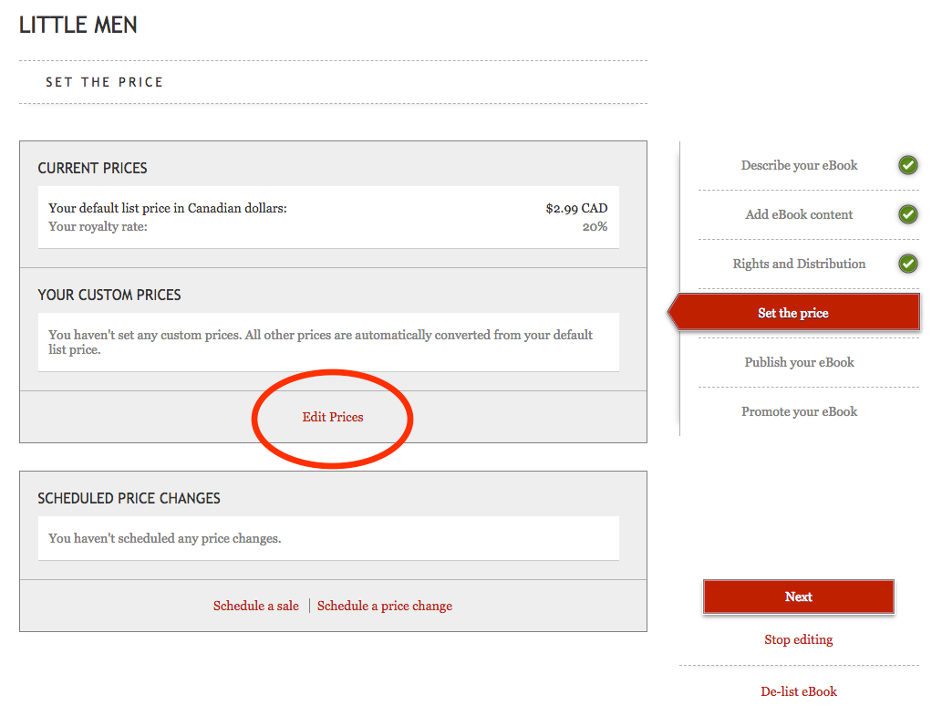The height and width of the screenshot is (716, 942).
Task: Select De-list eBook
Action: [799, 691]
